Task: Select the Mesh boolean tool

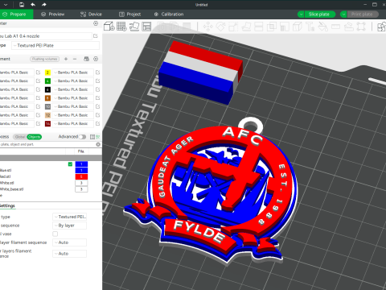Action: [272, 27]
